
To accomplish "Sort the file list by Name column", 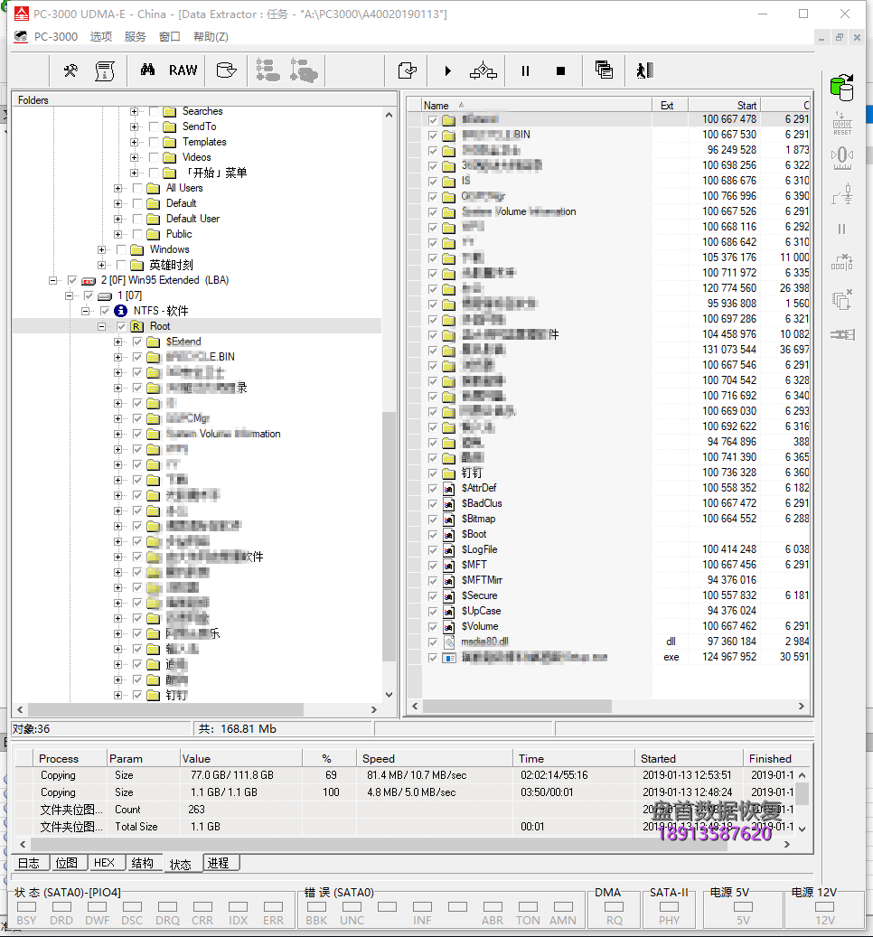I will click(436, 106).
